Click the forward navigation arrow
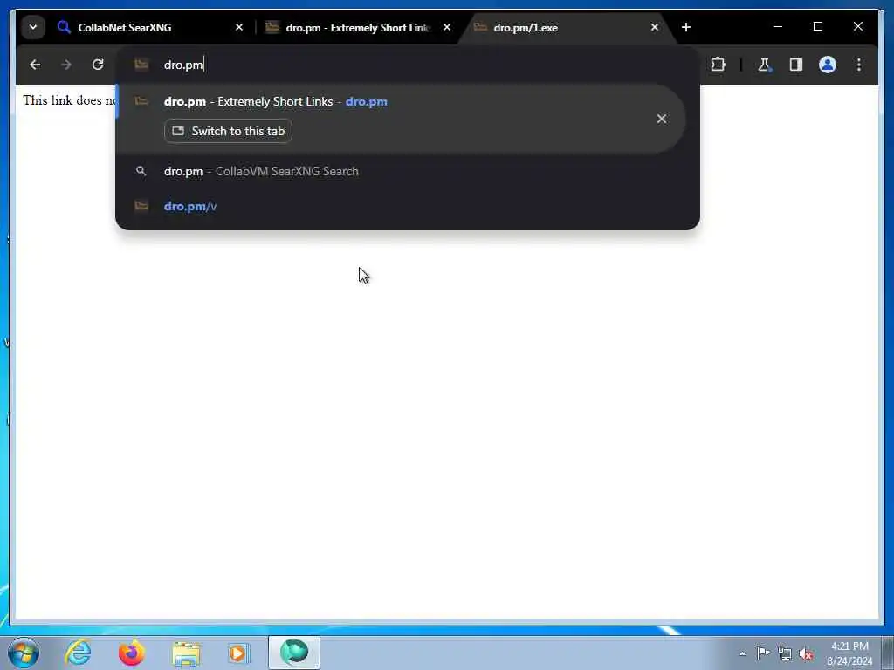 (x=66, y=65)
